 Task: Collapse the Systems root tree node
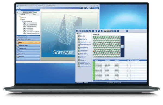point(76,34)
